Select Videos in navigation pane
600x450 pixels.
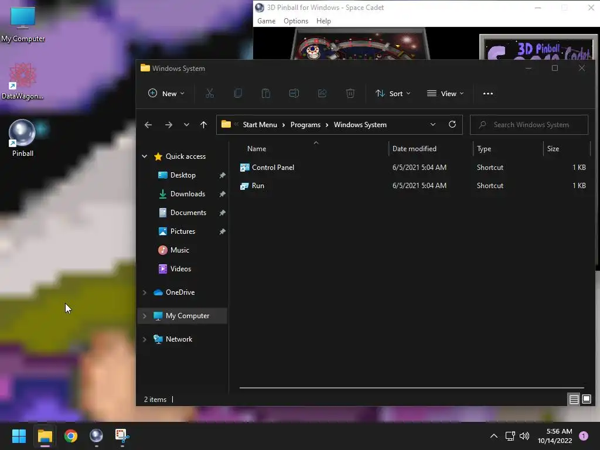pyautogui.click(x=180, y=269)
